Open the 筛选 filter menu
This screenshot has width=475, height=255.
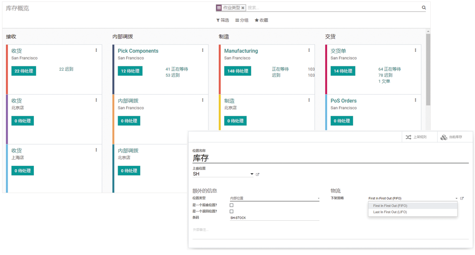click(x=222, y=20)
